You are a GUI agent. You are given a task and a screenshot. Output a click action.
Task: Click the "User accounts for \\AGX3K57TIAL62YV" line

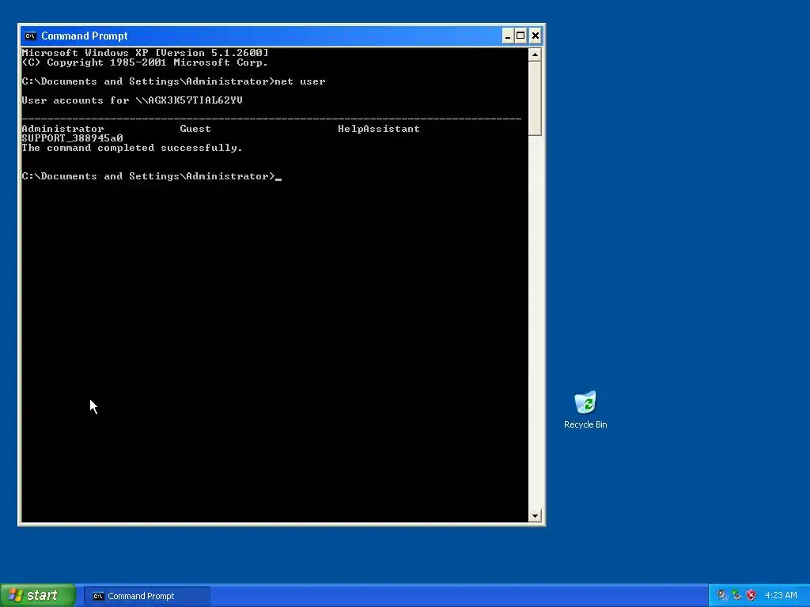(132, 100)
